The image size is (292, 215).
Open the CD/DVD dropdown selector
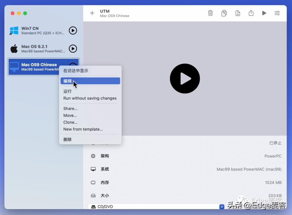pos(222,207)
